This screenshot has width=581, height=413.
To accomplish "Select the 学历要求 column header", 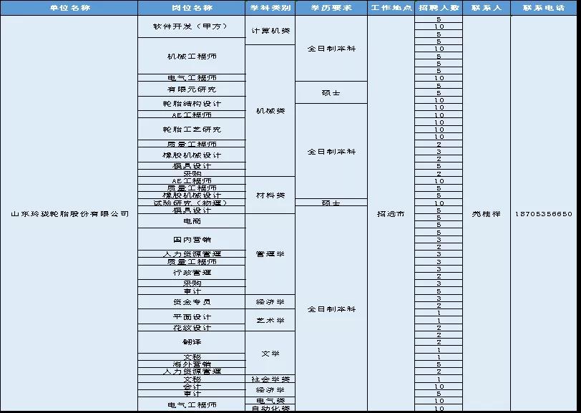I will pos(331,8).
